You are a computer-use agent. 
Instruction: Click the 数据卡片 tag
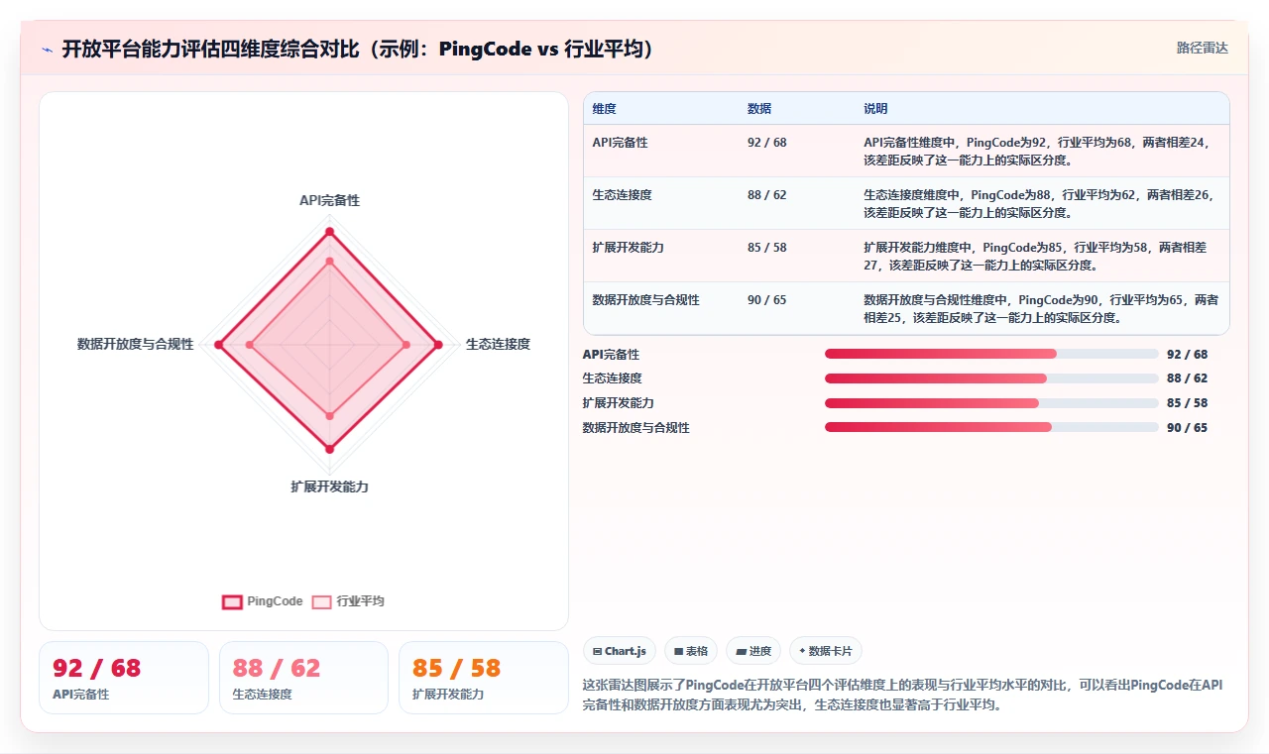click(826, 651)
